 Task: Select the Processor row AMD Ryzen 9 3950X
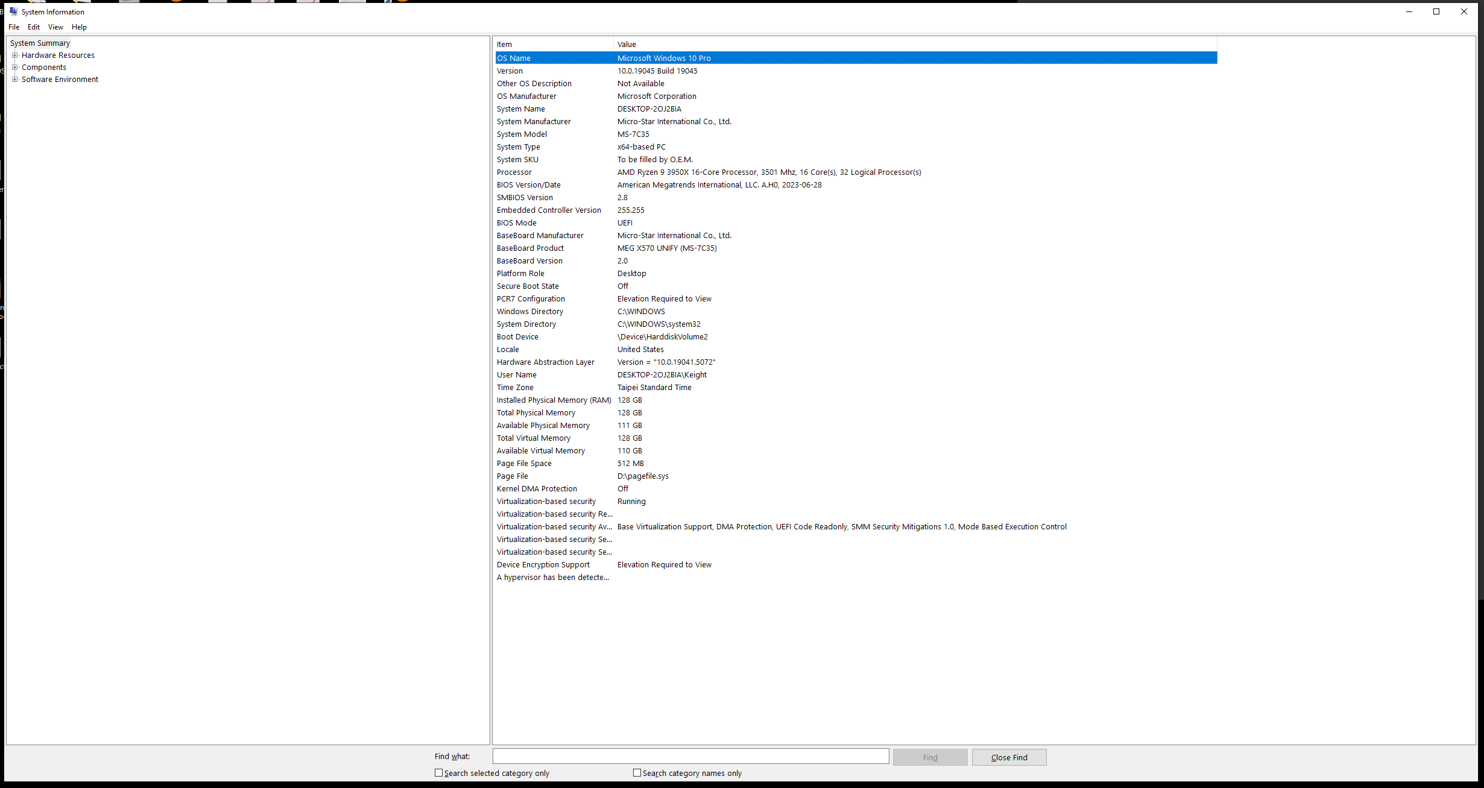click(856, 172)
